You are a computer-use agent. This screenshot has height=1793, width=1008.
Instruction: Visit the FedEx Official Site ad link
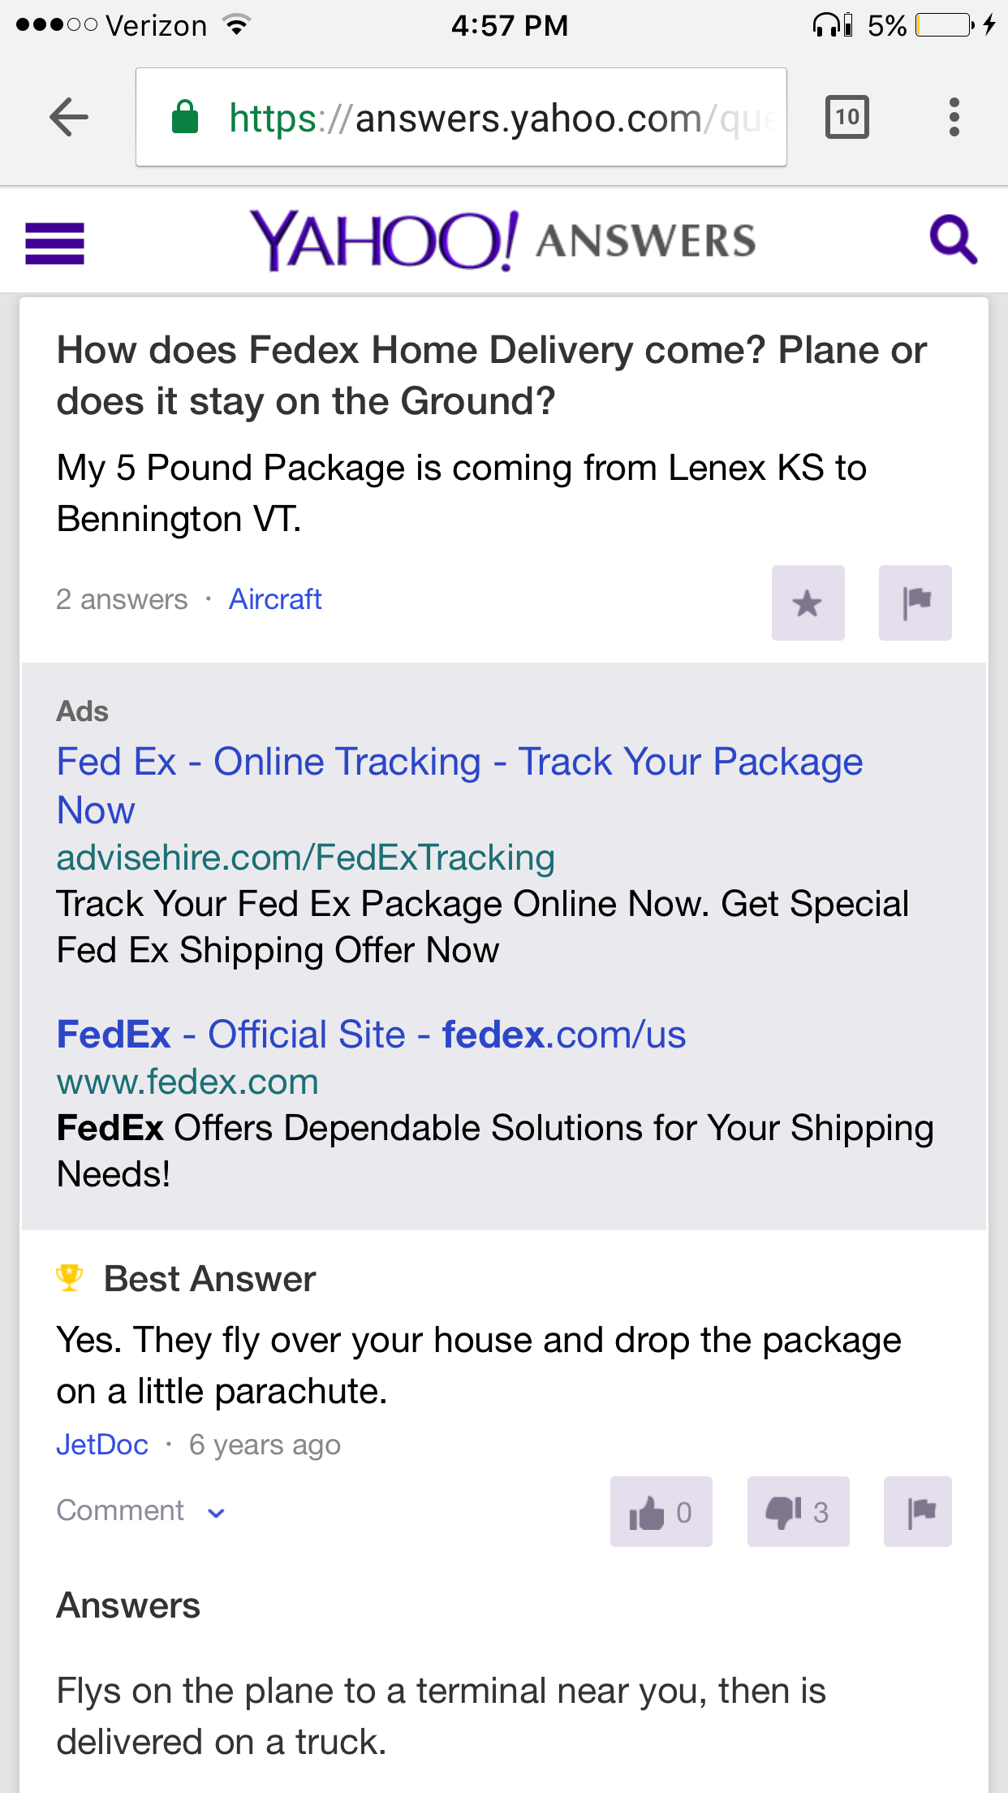pos(371,1035)
